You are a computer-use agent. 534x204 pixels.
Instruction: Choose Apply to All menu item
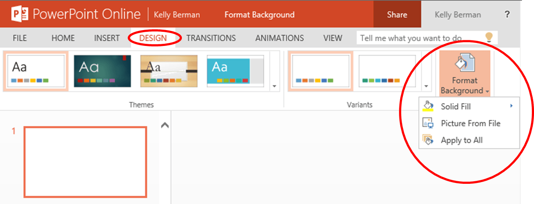click(x=469, y=140)
